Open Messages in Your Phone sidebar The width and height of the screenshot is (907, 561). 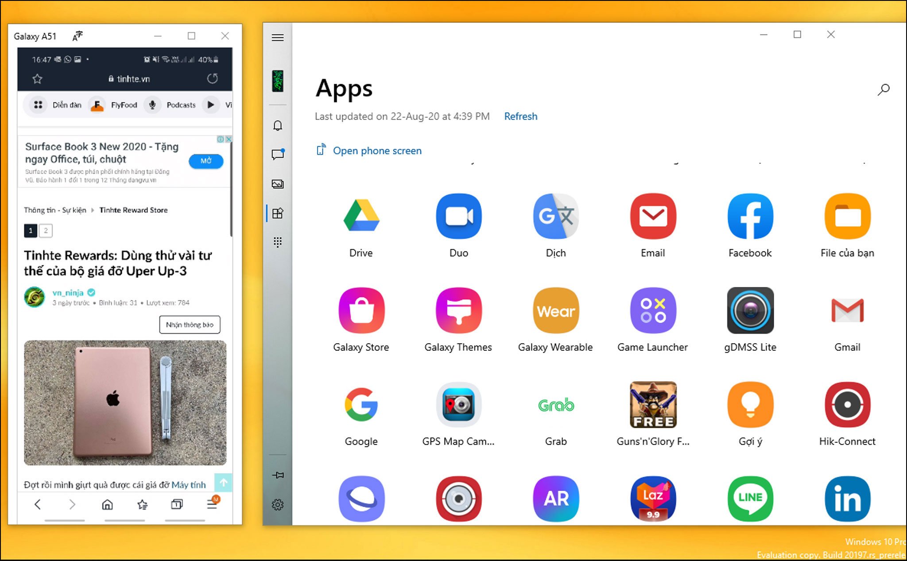tap(278, 155)
